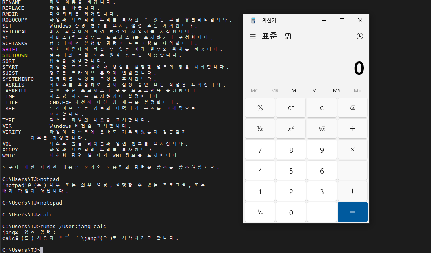Click the plus key
Viewport: 431px width, 253px height.
(352, 191)
